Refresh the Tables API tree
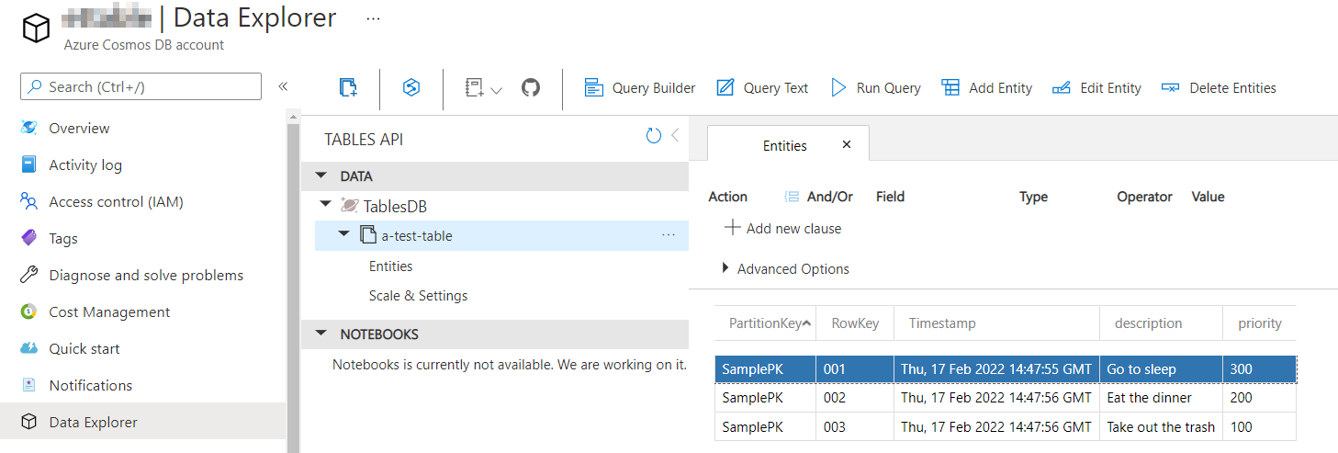This screenshot has height=453, width=1338. 654,136
